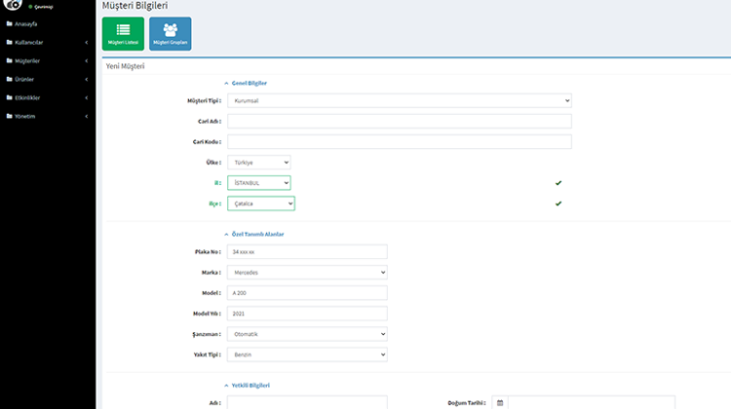This screenshot has height=409, width=731.
Task: Open the Müşteri Tipi dropdown
Action: click(x=399, y=100)
